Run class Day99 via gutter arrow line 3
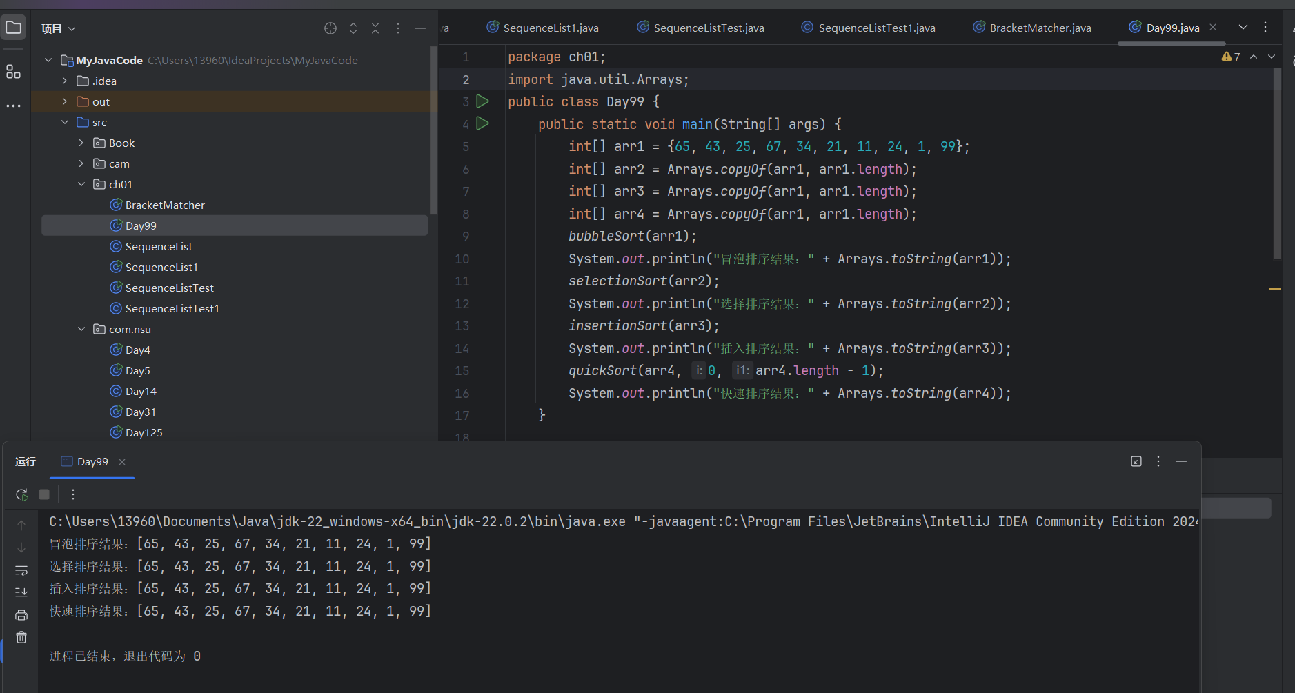Screen dimensions: 1295x693 pyautogui.click(x=483, y=101)
